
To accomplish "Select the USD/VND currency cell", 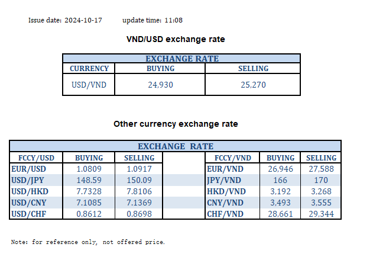I will [89, 85].
